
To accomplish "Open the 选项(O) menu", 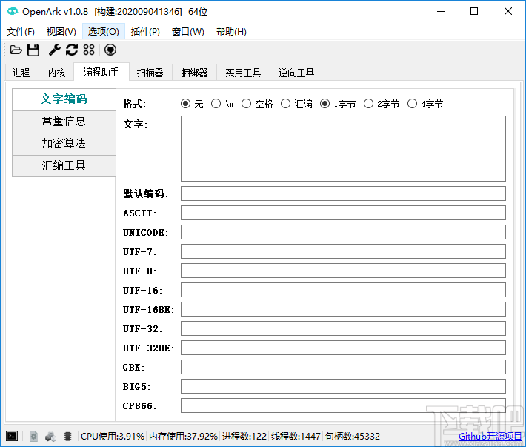I will (103, 32).
